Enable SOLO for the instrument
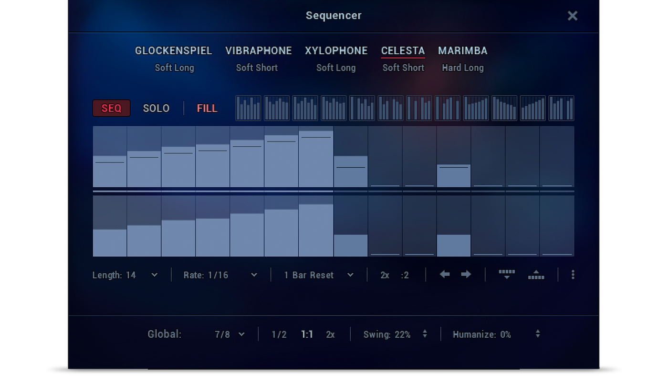 pos(156,108)
